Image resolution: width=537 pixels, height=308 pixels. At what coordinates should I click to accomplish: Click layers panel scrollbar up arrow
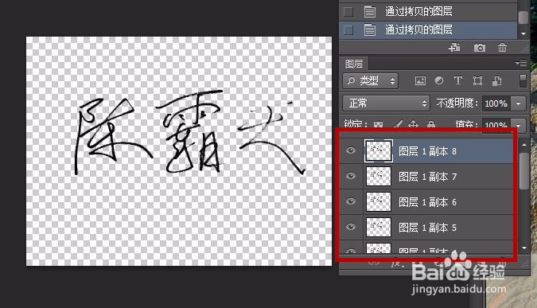click(x=524, y=145)
